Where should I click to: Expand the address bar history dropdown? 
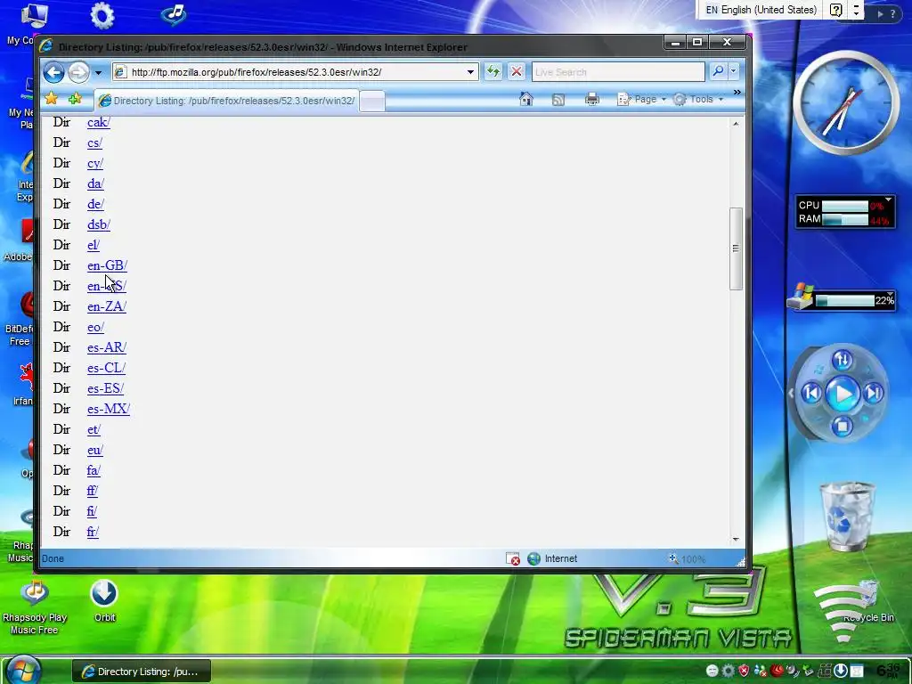(x=470, y=72)
